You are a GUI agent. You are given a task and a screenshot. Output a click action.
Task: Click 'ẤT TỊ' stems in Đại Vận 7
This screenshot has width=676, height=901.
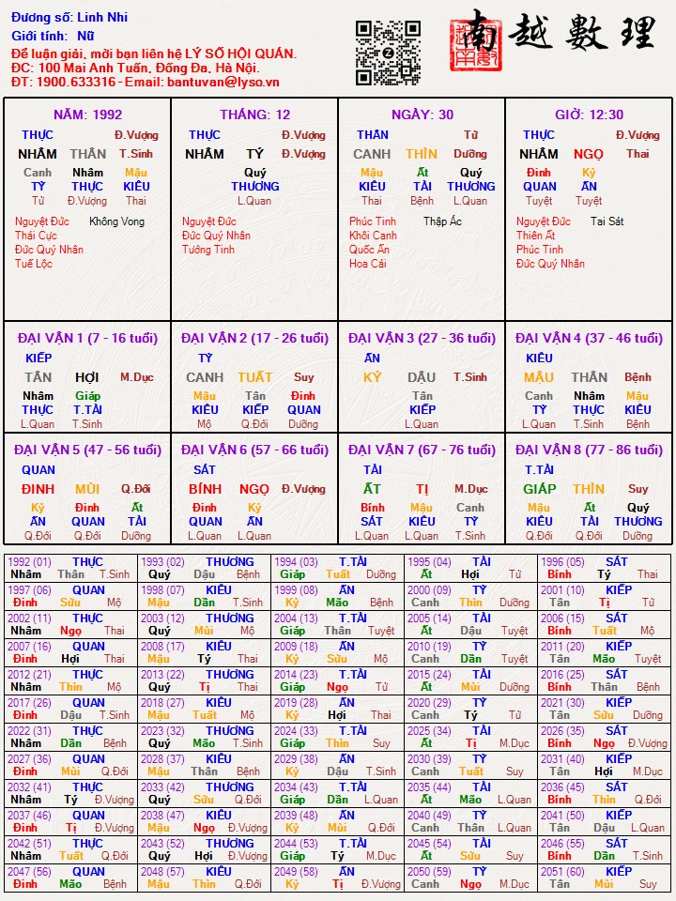(x=395, y=489)
